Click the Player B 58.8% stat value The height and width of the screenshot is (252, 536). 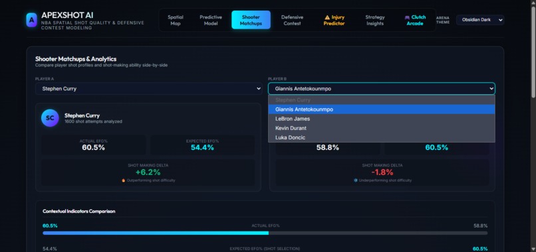327,147
